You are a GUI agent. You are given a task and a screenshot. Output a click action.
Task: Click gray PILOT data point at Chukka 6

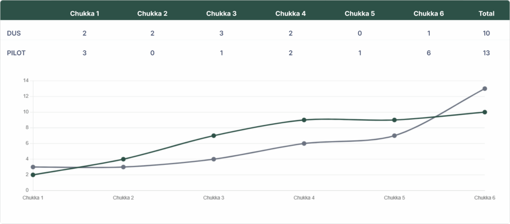485,88
